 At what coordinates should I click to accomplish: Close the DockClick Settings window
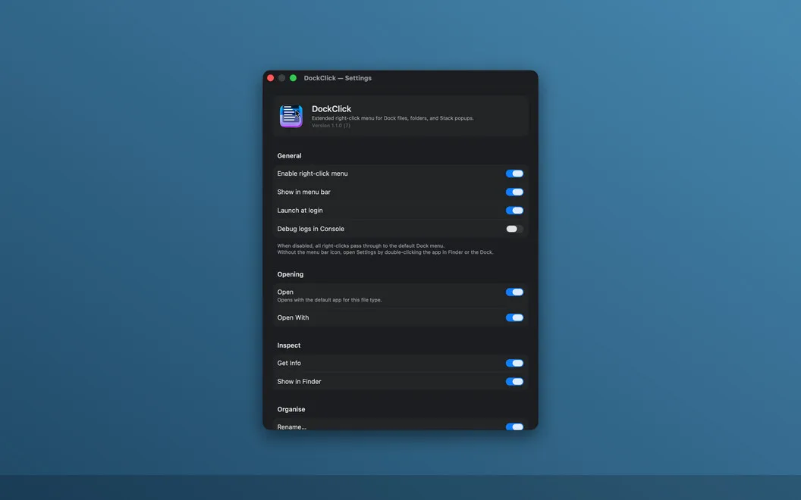pyautogui.click(x=271, y=78)
